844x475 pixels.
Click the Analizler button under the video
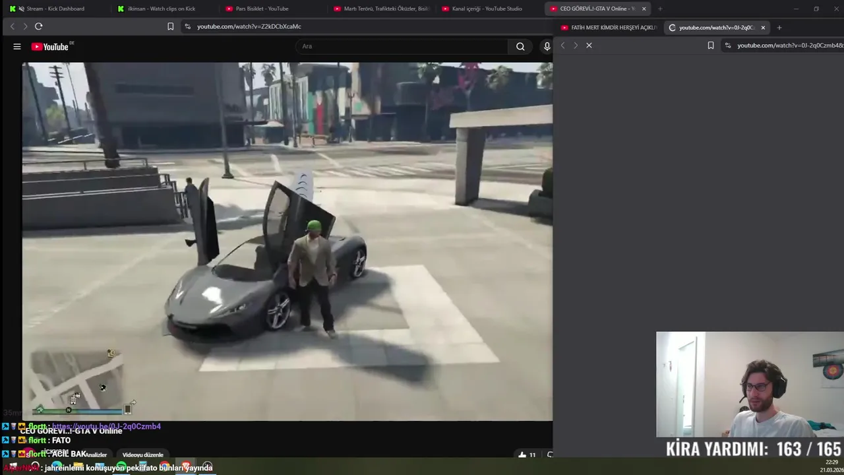tap(95, 455)
